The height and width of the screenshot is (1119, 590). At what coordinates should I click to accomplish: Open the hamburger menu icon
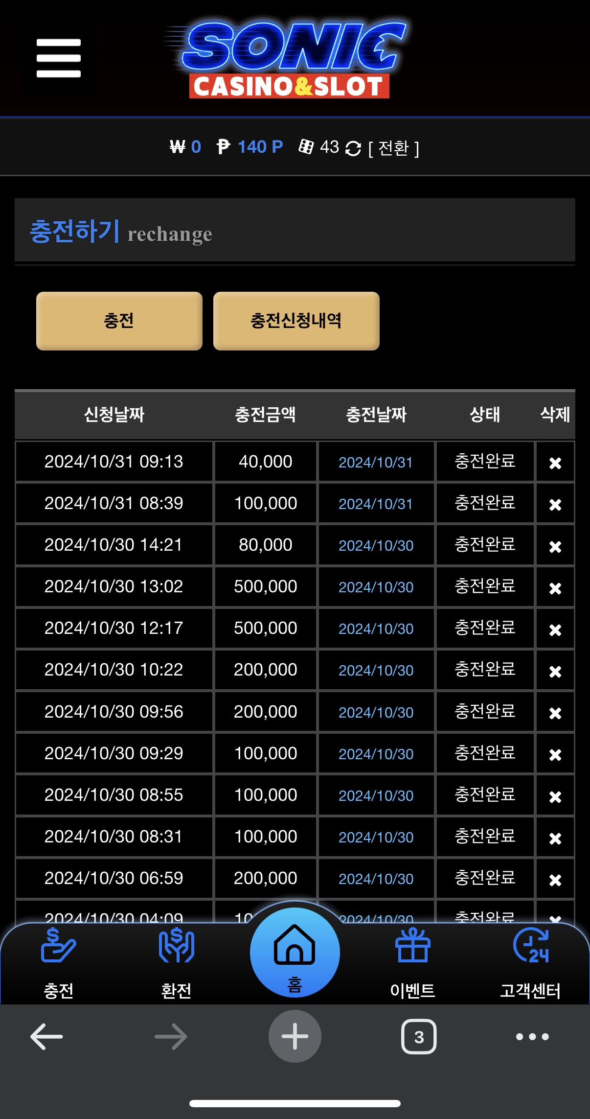pyautogui.click(x=59, y=58)
